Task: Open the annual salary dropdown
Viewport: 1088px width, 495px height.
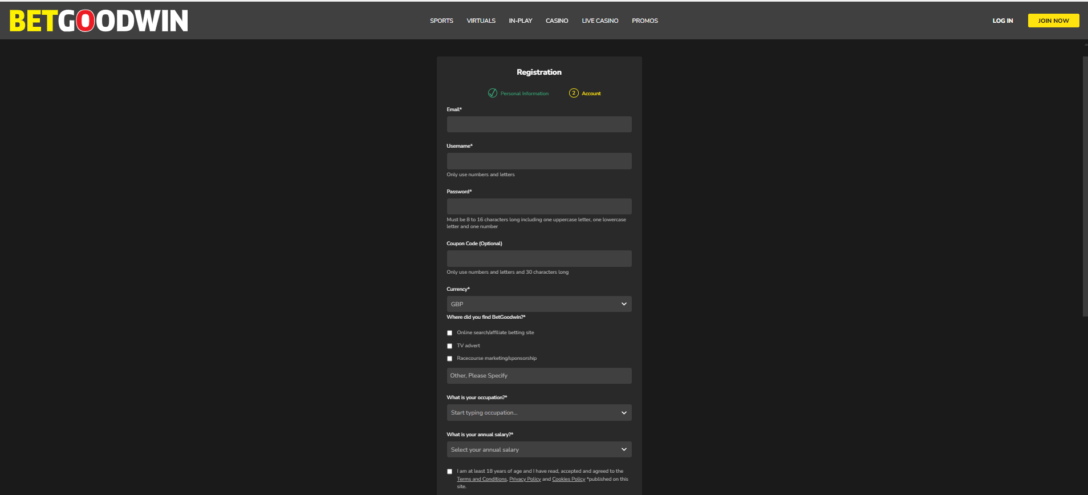Action: tap(539, 450)
